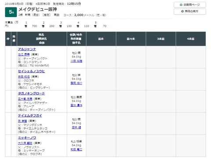Open horse link アルジャンナ

point(27,49)
